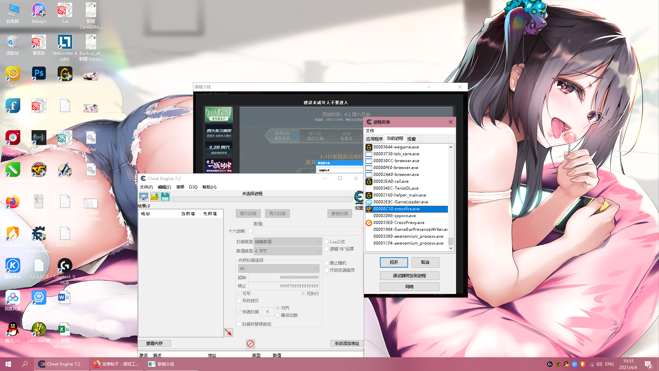Click the 打开 button
This screenshot has height=371, width=659.
[x=394, y=262]
